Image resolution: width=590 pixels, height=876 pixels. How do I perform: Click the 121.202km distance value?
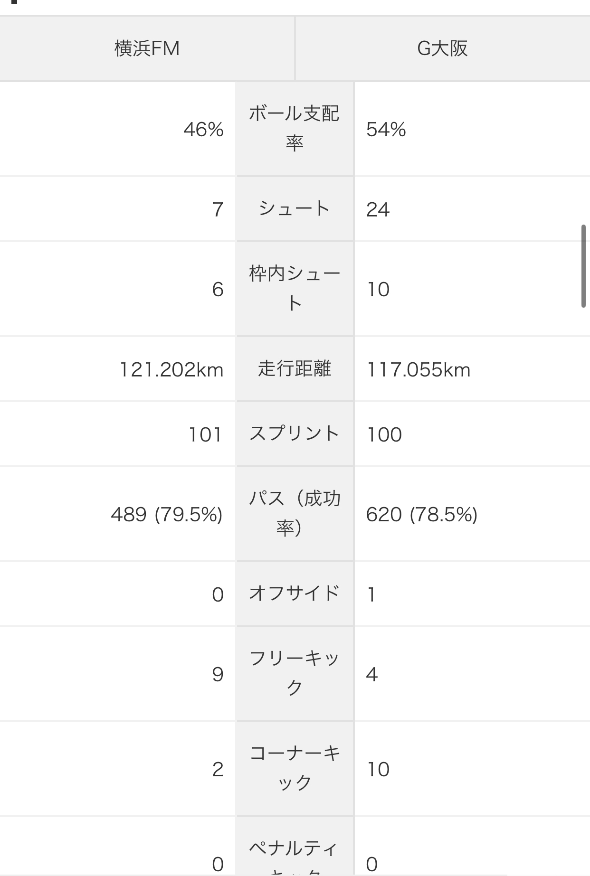pos(171,369)
